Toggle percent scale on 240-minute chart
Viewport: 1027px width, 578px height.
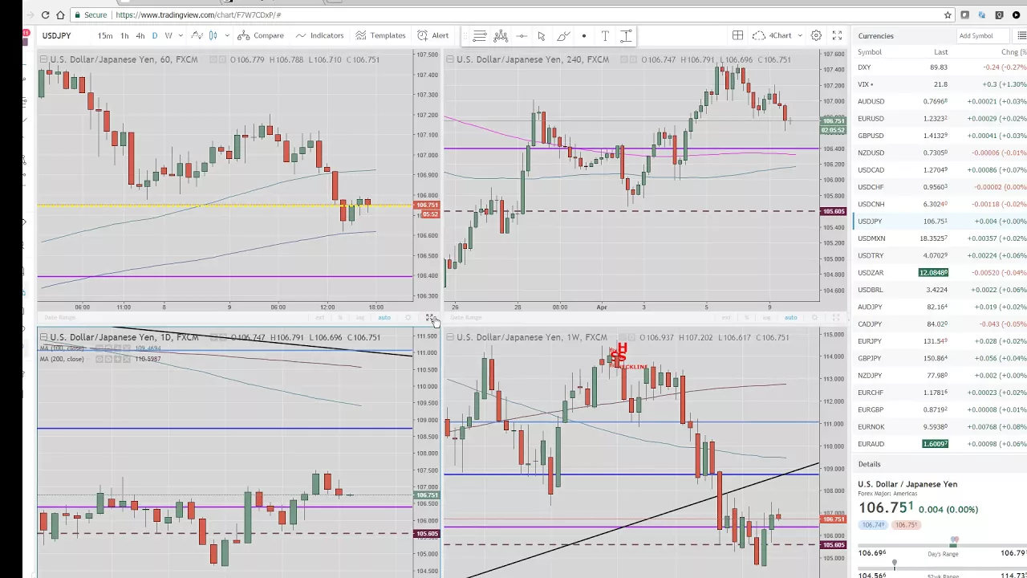[x=746, y=318]
